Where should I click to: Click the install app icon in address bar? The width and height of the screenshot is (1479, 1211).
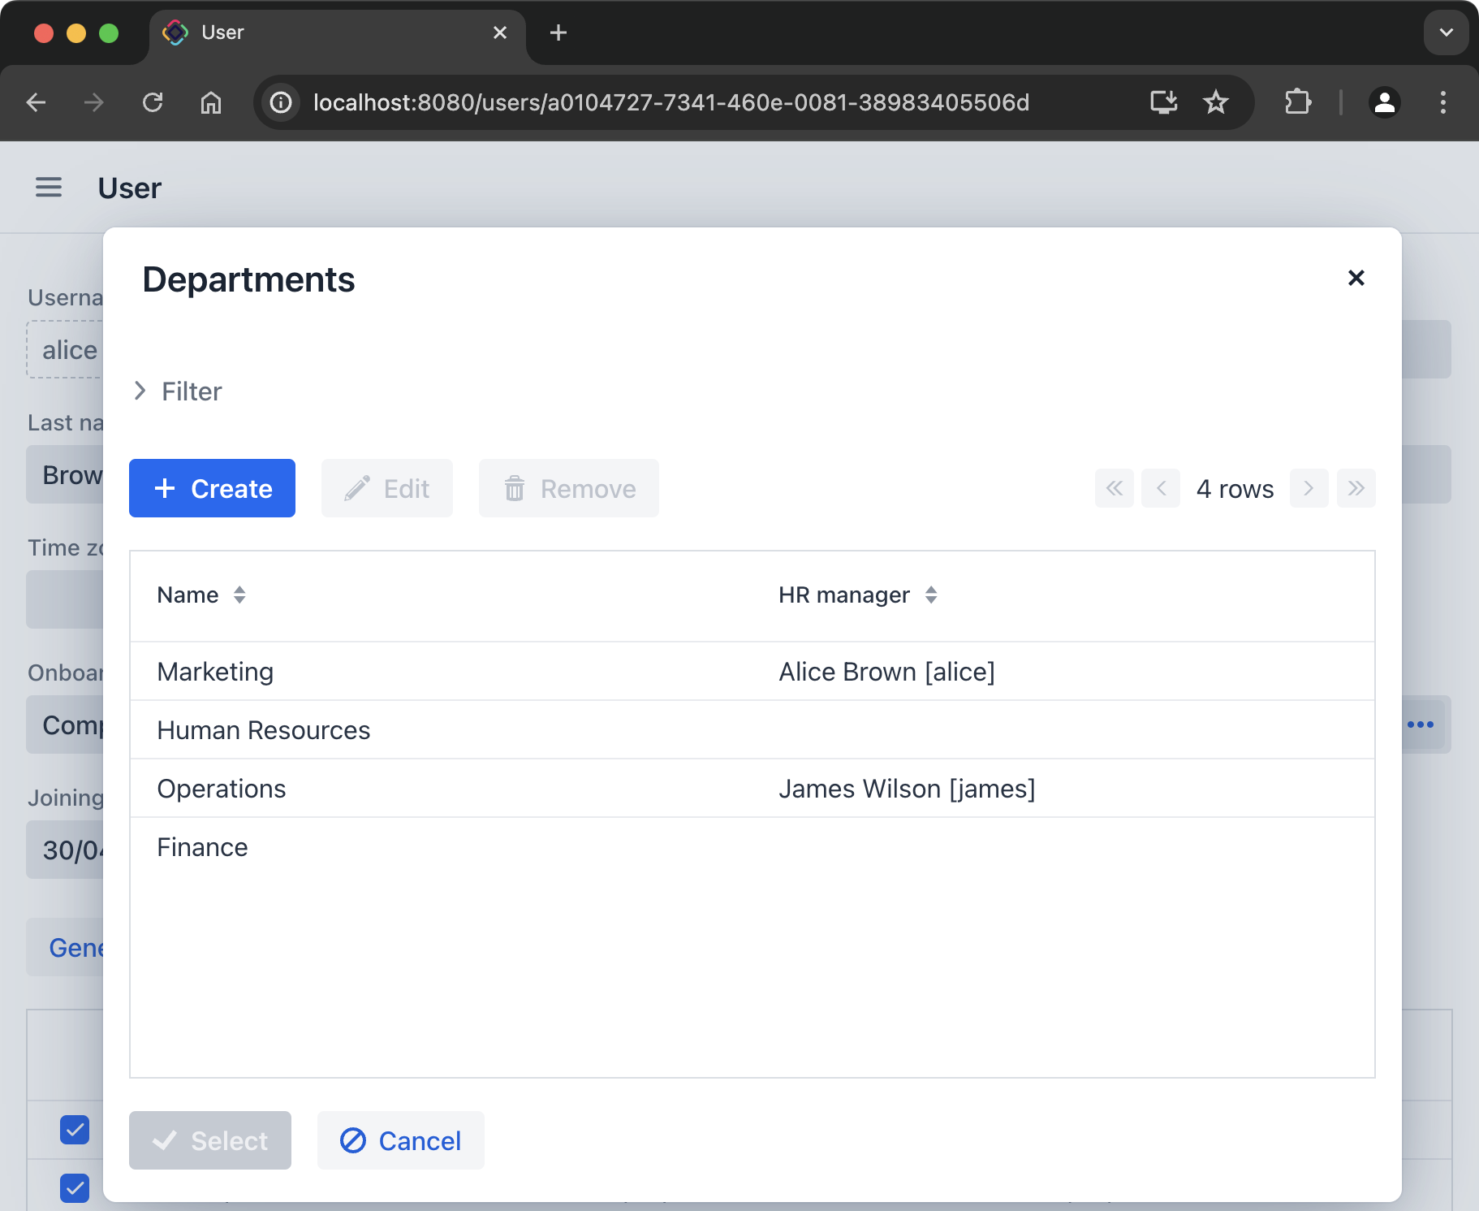[1163, 102]
